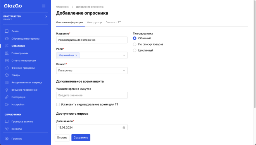Click the Ассортиментная матрица grid icon
The image size is (256, 145).
click(x=7, y=83)
